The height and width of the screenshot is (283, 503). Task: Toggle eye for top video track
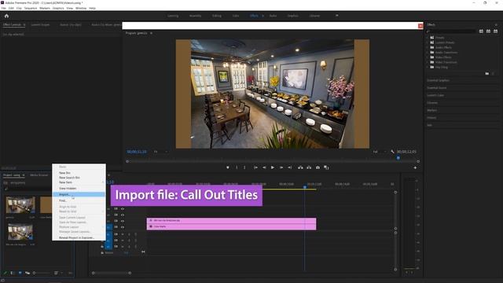coord(123,209)
